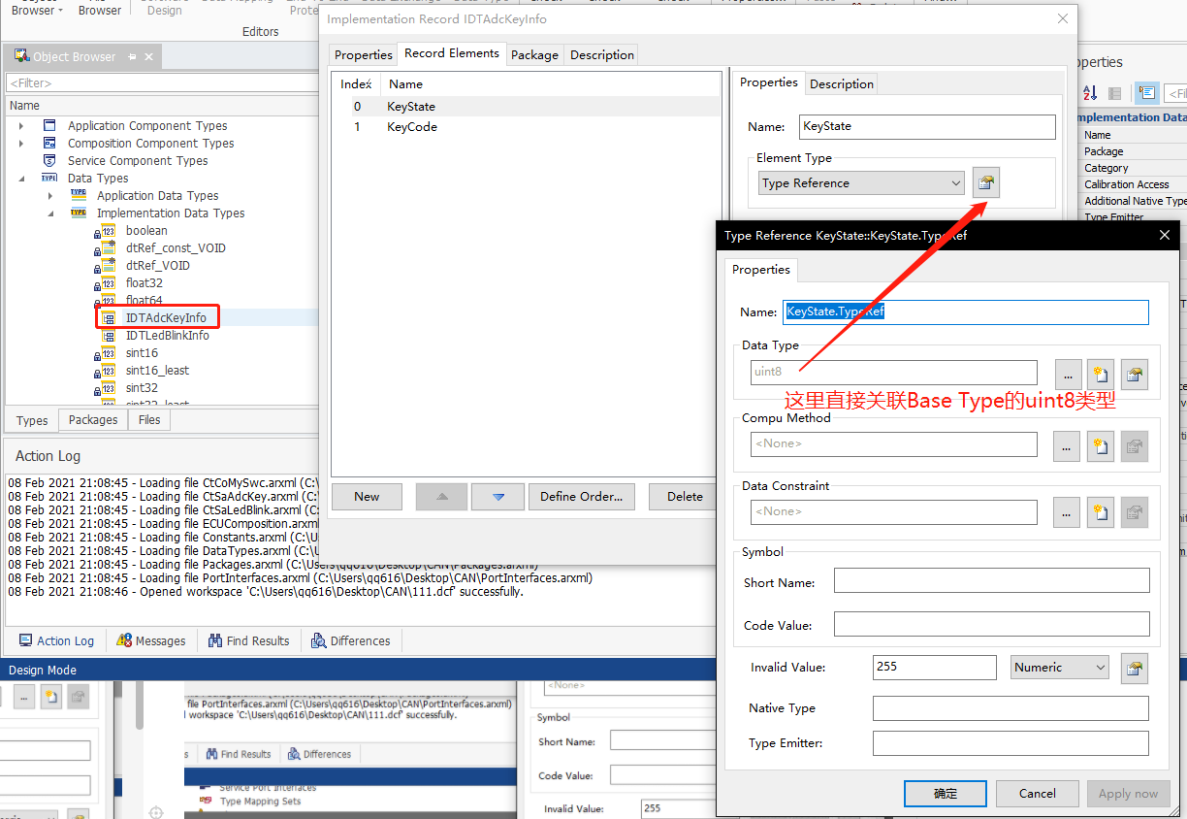Focus the Code Value field
1187x819 pixels.
tap(992, 624)
